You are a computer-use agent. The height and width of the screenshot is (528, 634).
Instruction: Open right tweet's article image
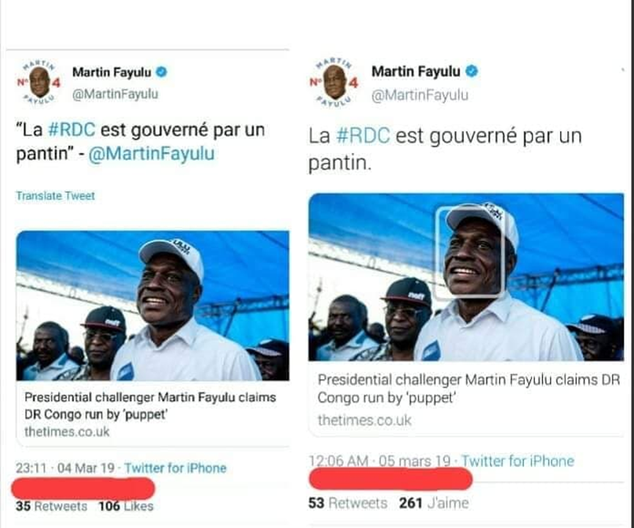[x=466, y=277]
